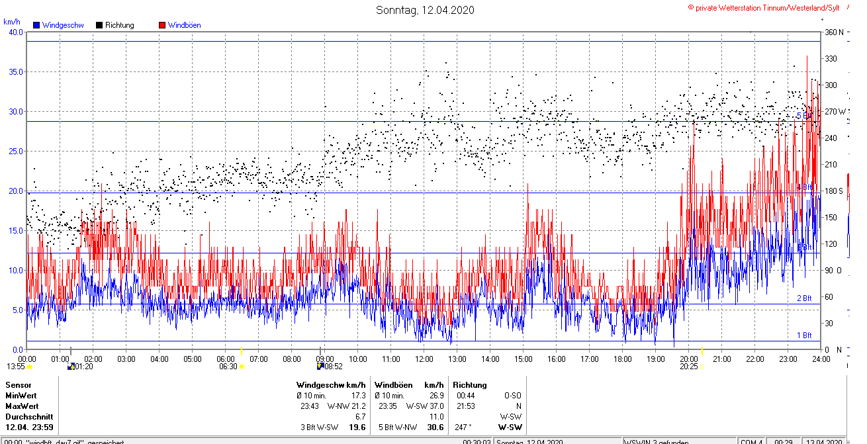Click the black Richtung legend swatch
This screenshot has width=867, height=444.
pyautogui.click(x=99, y=25)
